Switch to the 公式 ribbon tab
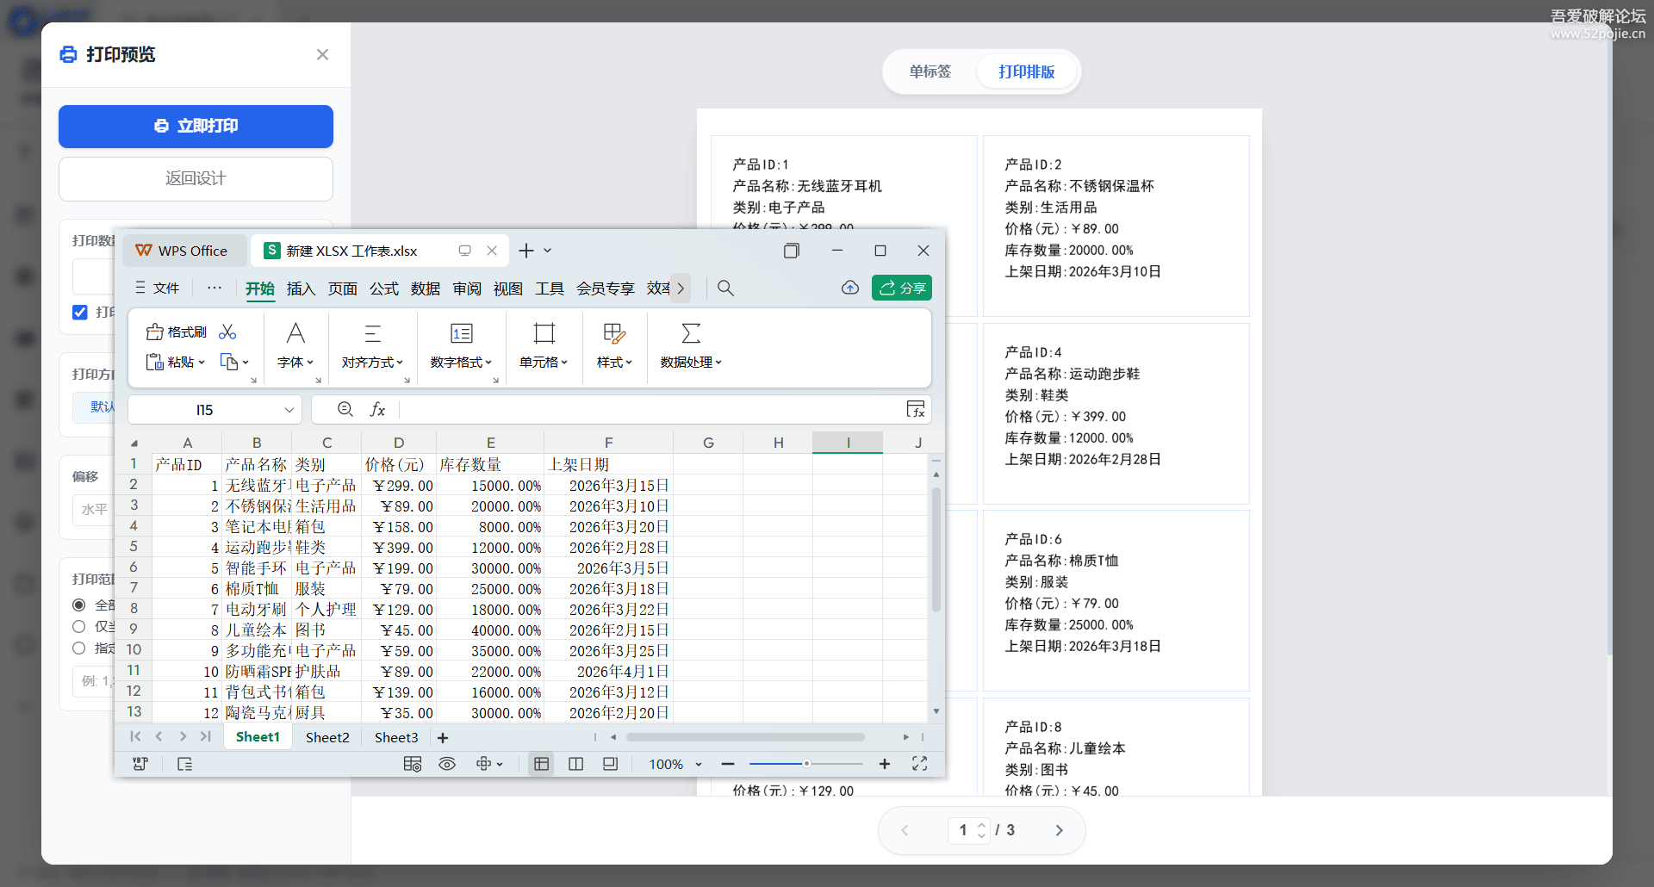Image resolution: width=1654 pixels, height=887 pixels. click(384, 289)
